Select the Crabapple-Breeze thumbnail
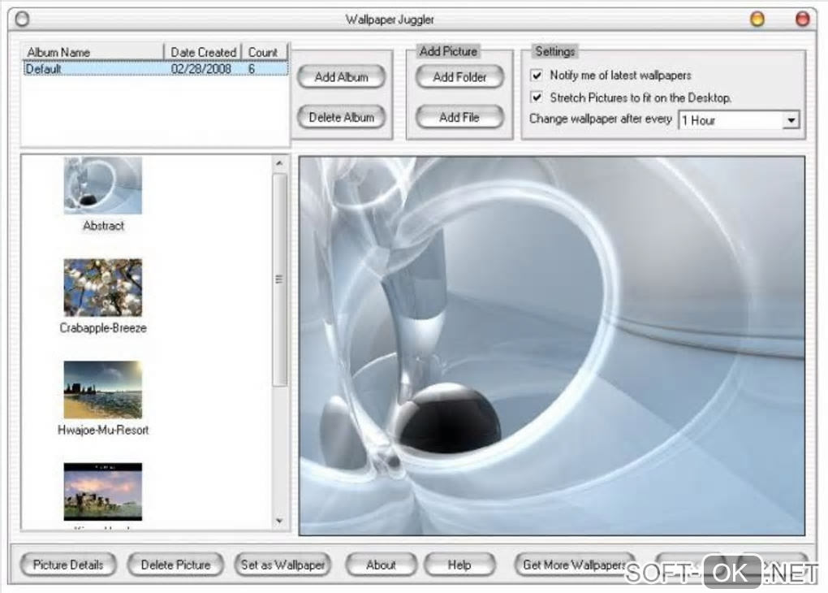Image resolution: width=828 pixels, height=593 pixels. tap(103, 288)
